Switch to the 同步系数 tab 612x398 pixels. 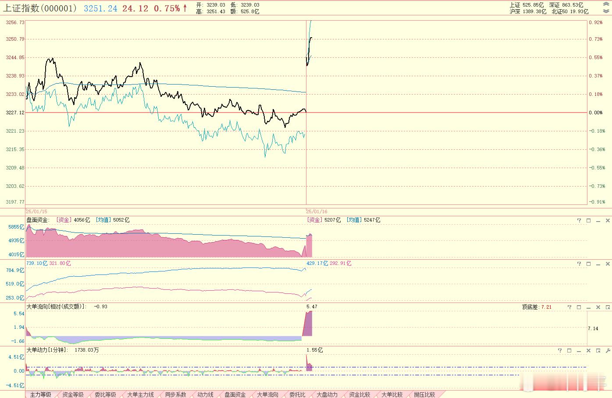[175, 394]
